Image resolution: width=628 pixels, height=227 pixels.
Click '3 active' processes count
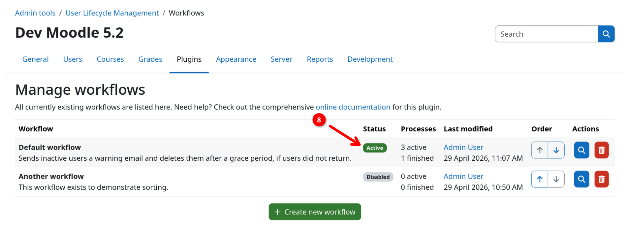[x=414, y=147]
